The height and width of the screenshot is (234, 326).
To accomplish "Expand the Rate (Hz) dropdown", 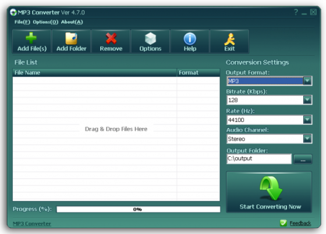I will click(307, 120).
